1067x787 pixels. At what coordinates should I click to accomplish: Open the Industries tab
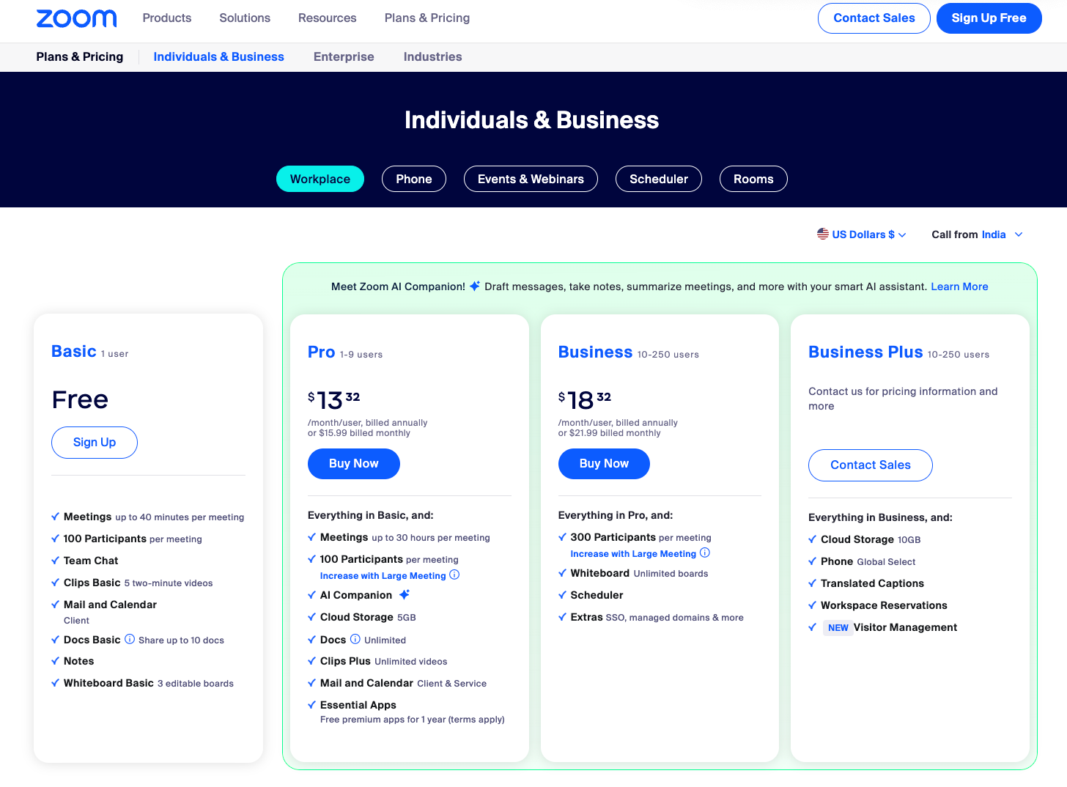[432, 56]
